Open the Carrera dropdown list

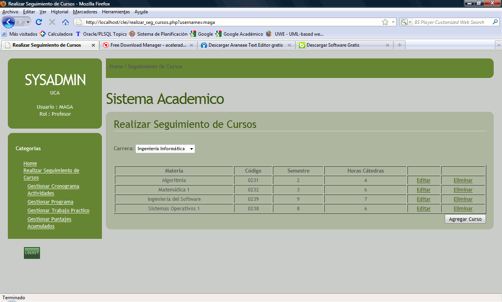(165, 149)
